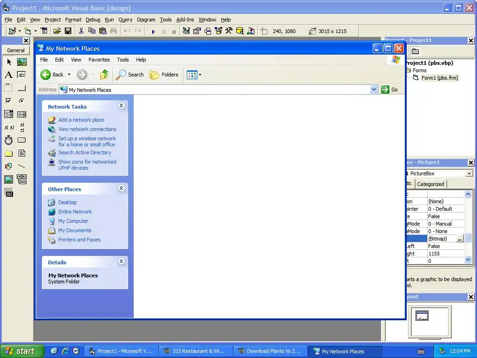Switch to the Categorized properties tab
The width and height of the screenshot is (477, 358).
click(x=430, y=184)
